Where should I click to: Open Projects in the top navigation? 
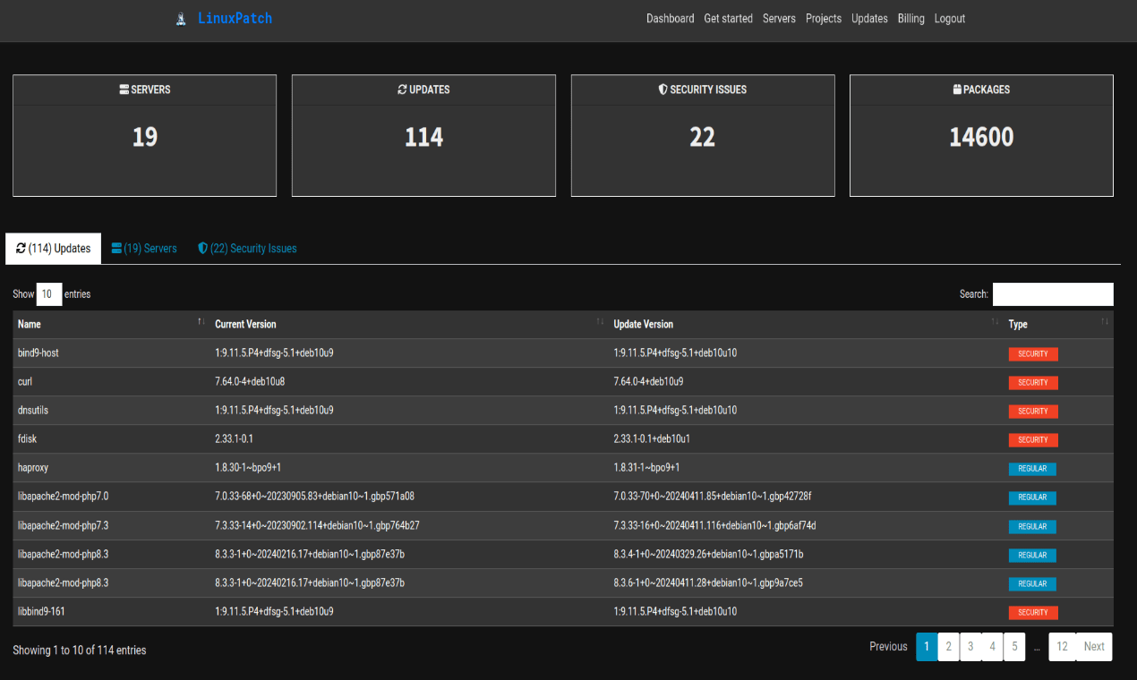(x=824, y=19)
